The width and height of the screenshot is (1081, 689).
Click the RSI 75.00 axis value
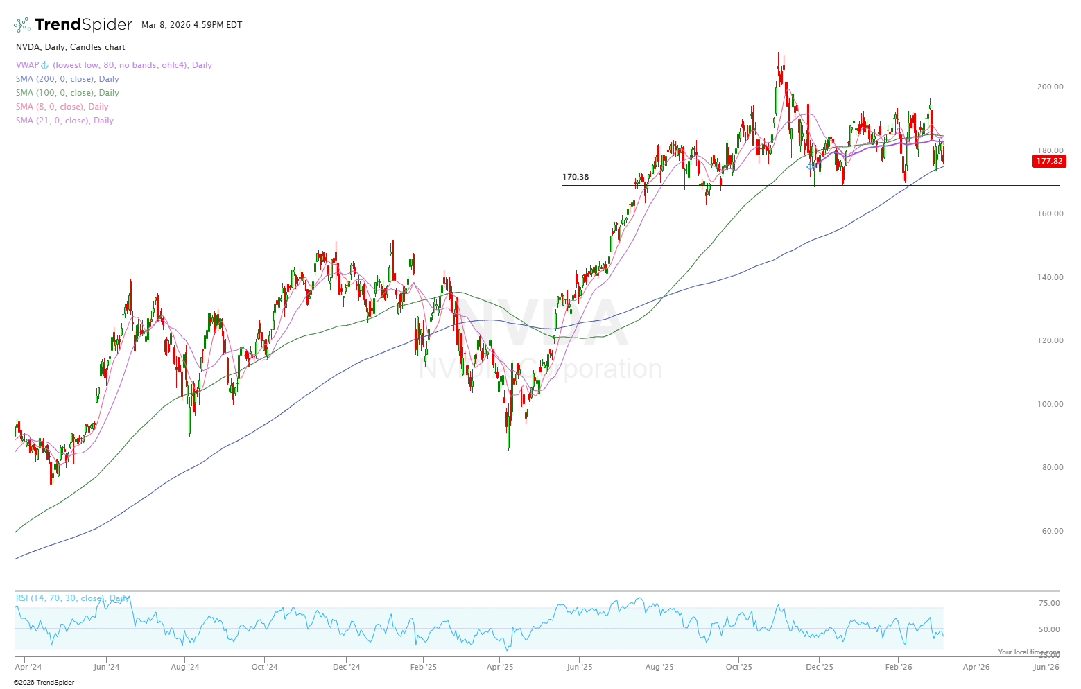[1048, 603]
